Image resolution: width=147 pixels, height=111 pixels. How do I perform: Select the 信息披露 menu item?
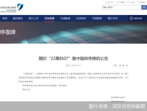point(49,18)
